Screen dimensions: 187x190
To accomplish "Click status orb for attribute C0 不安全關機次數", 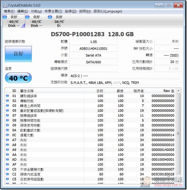I will tap(7, 169).
